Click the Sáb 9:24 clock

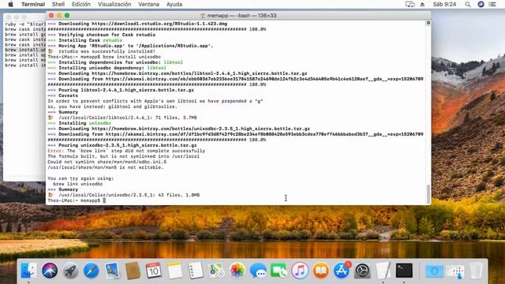444,4
